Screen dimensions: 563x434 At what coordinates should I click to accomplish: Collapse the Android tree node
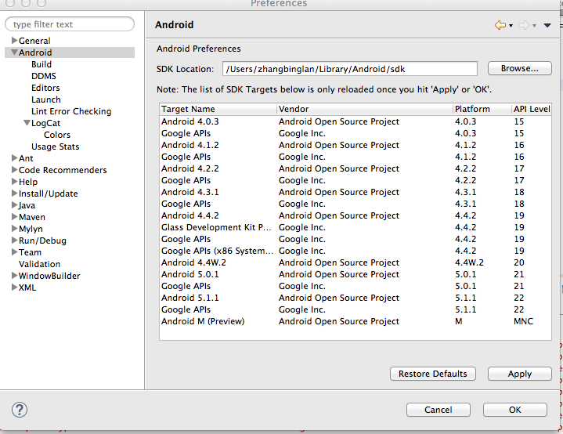(x=14, y=52)
